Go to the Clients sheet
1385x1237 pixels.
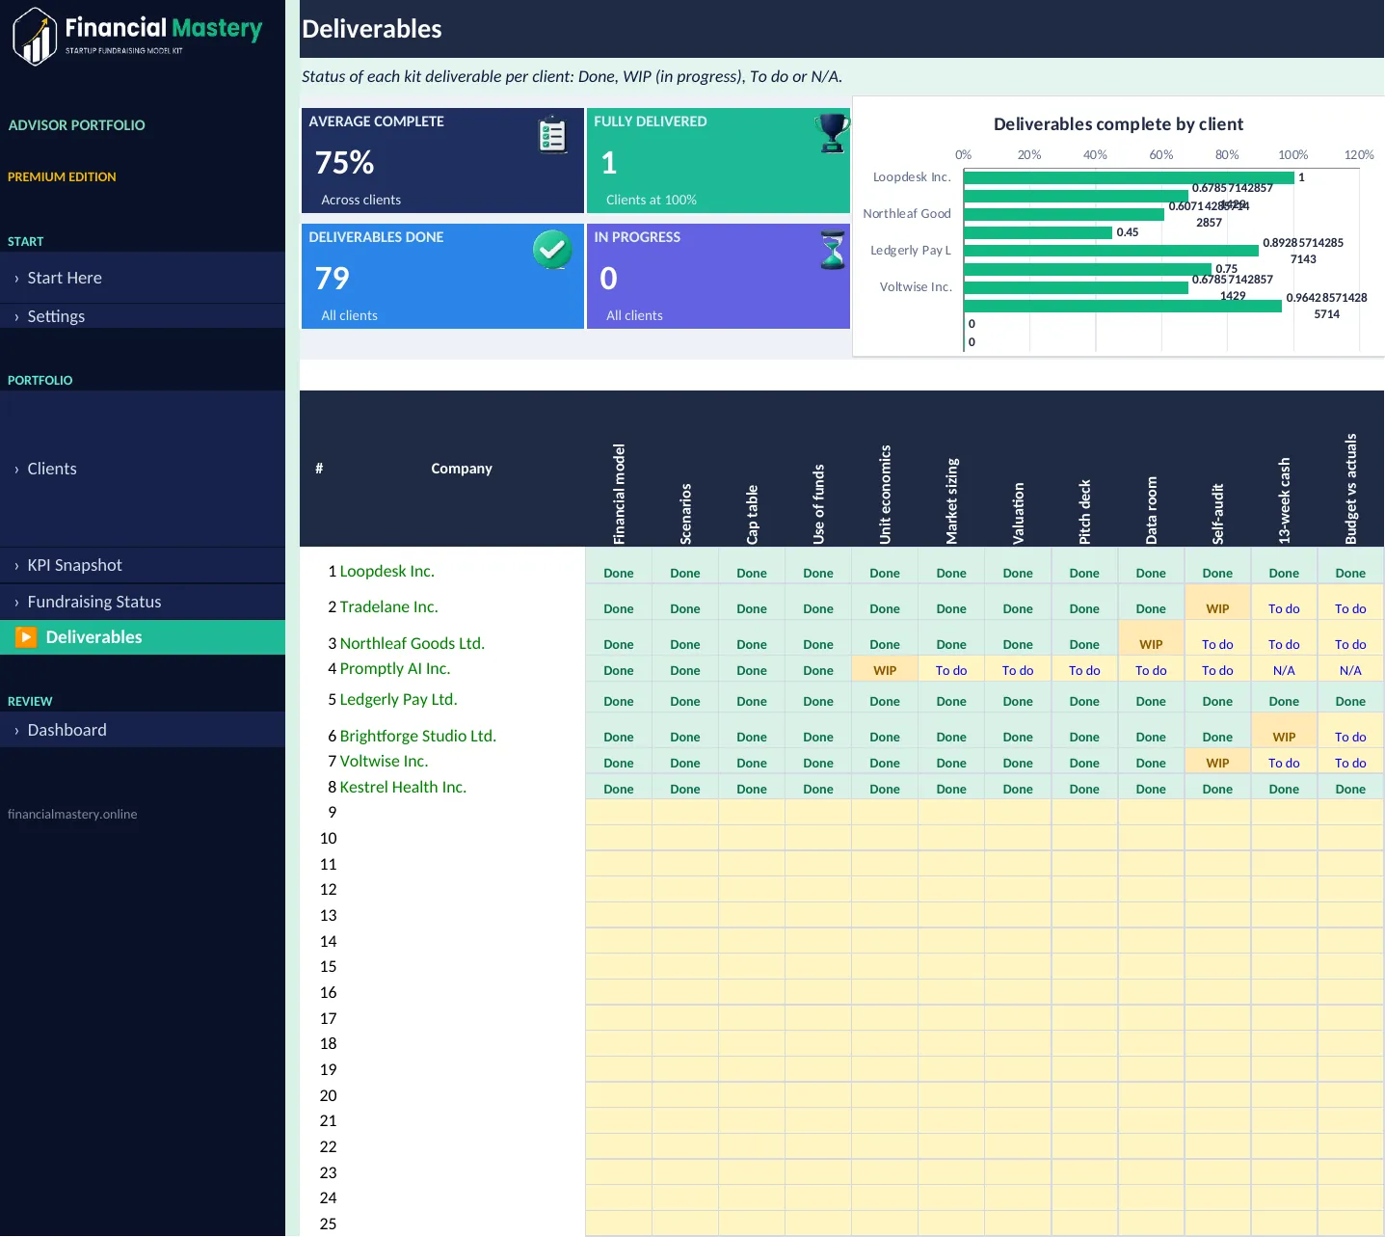[143, 469]
